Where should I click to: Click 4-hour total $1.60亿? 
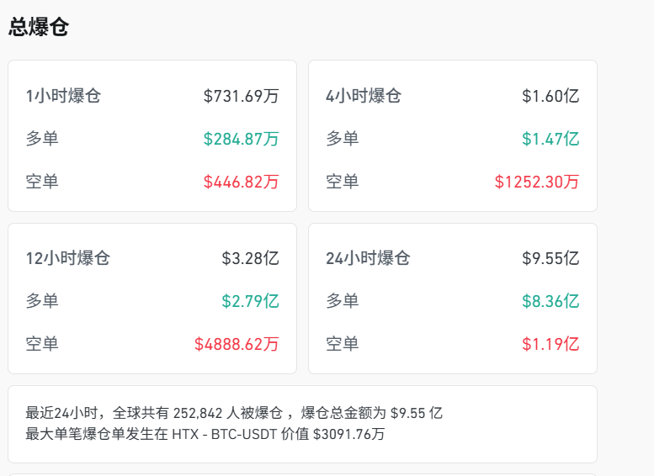pos(550,96)
